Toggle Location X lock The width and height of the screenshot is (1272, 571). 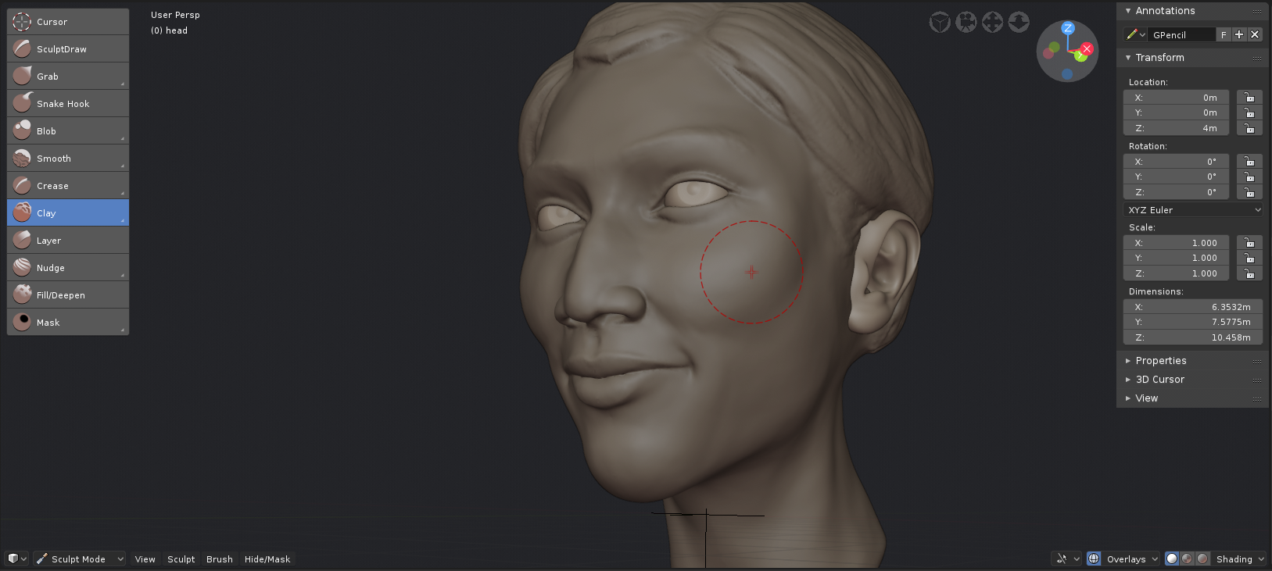[x=1249, y=98]
